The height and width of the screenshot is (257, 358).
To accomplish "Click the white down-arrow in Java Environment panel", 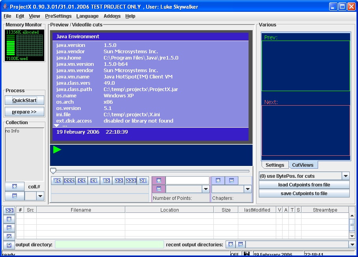I will pyautogui.click(x=57, y=125).
